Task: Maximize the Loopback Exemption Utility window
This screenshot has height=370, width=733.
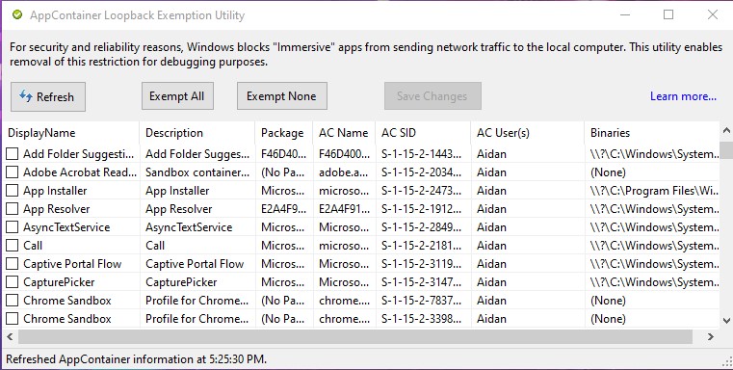Action: (x=668, y=15)
